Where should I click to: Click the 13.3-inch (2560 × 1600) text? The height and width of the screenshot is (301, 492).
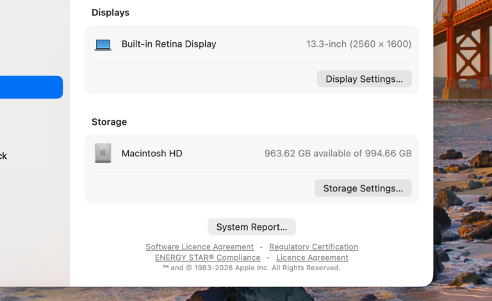click(359, 44)
